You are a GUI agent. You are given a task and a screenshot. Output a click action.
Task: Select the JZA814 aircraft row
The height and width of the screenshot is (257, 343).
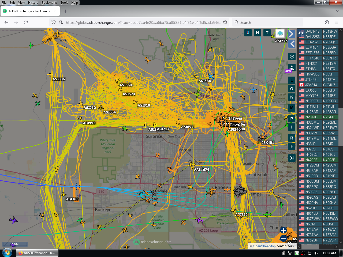[318, 85]
